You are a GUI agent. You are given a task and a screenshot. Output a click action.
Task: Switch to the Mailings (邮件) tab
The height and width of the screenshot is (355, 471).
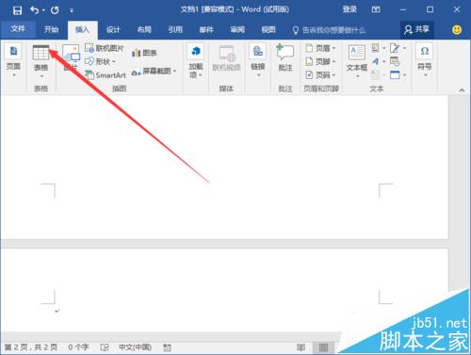click(x=206, y=30)
